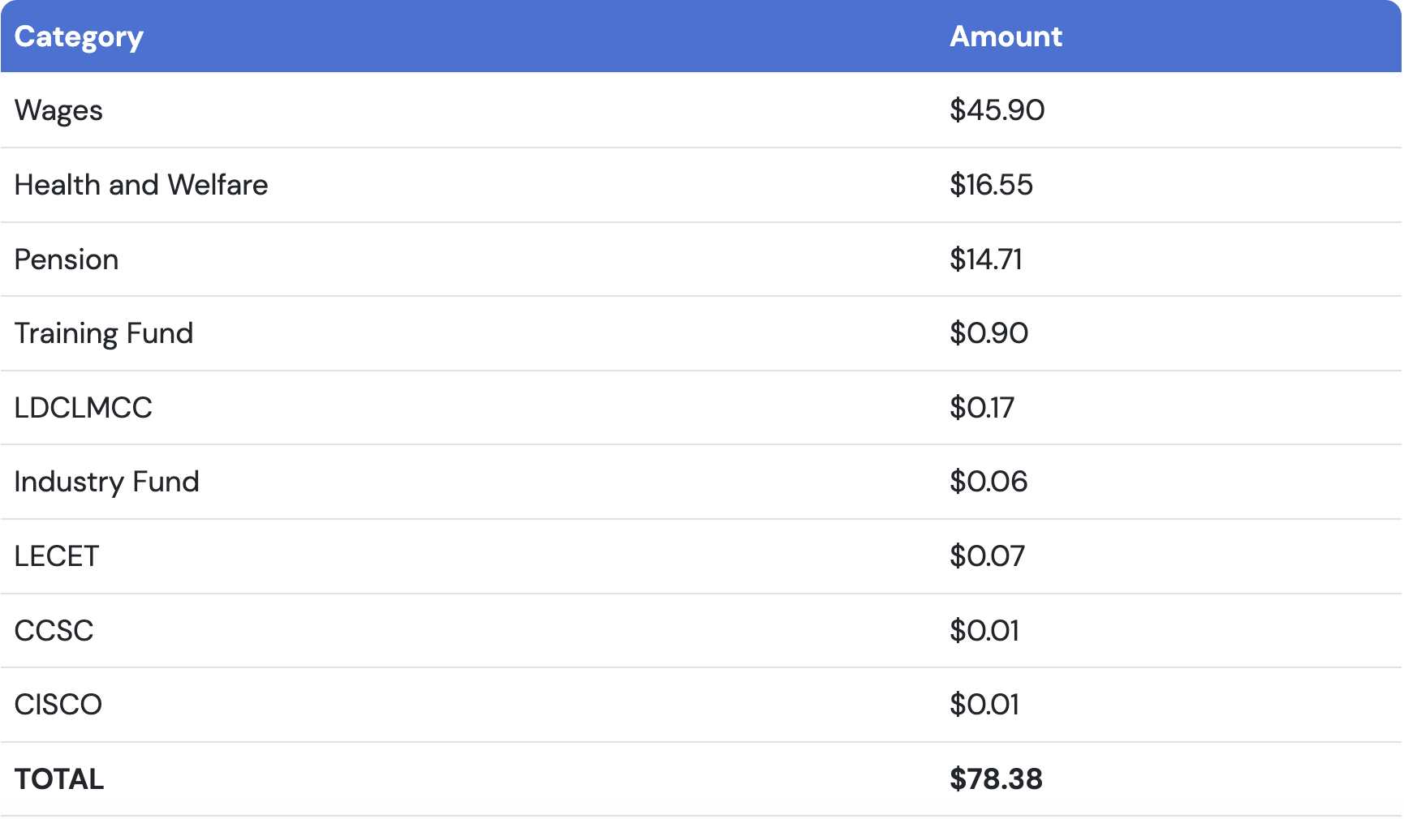
Task: Click the Pension row label
Action: [67, 259]
